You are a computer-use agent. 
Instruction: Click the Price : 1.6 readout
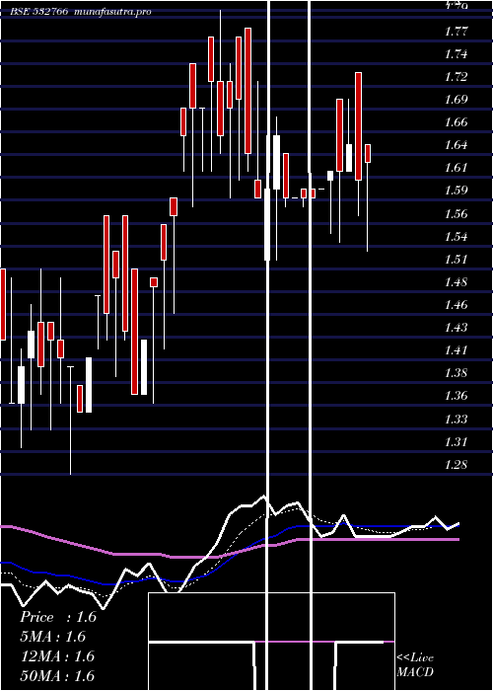(58, 617)
